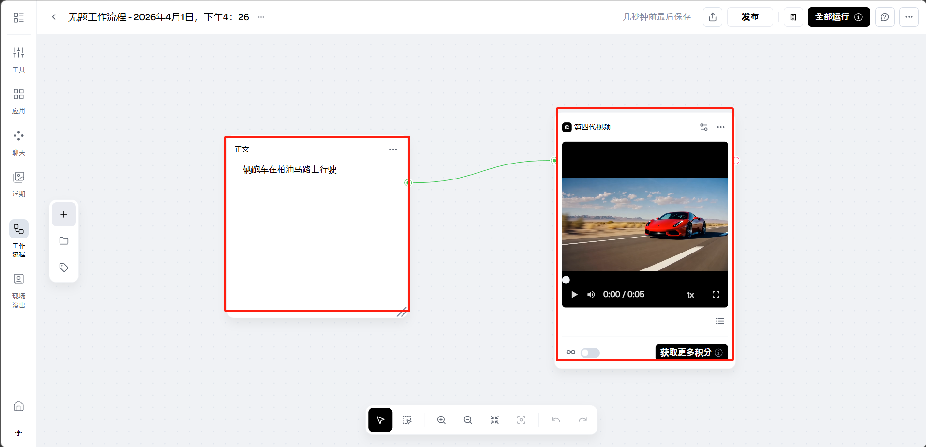Click the undo arrow in bottom toolbar
Screen dimensions: 926x447
coord(556,420)
